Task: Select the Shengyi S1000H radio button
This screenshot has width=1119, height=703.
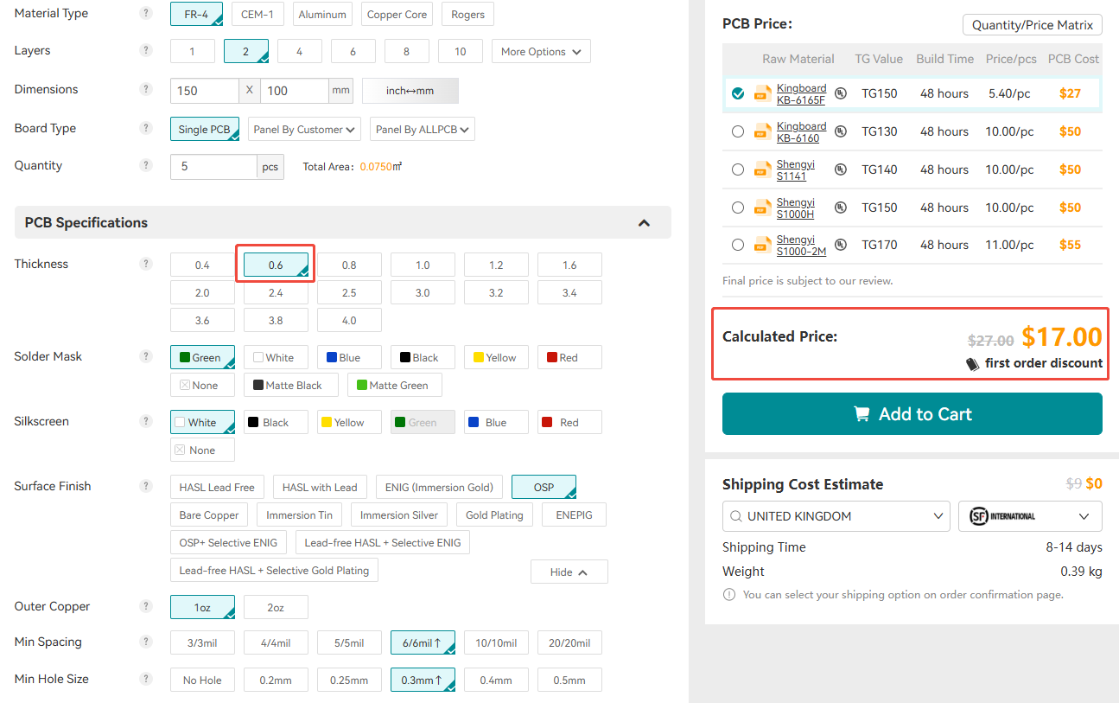Action: pos(737,208)
